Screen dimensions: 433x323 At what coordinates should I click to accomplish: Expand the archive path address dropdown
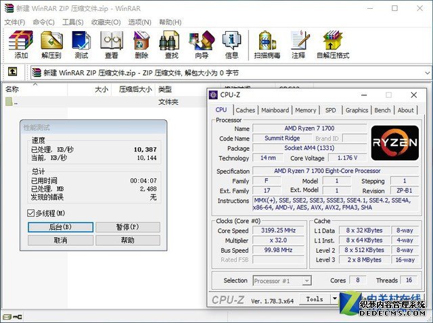(x=427, y=73)
